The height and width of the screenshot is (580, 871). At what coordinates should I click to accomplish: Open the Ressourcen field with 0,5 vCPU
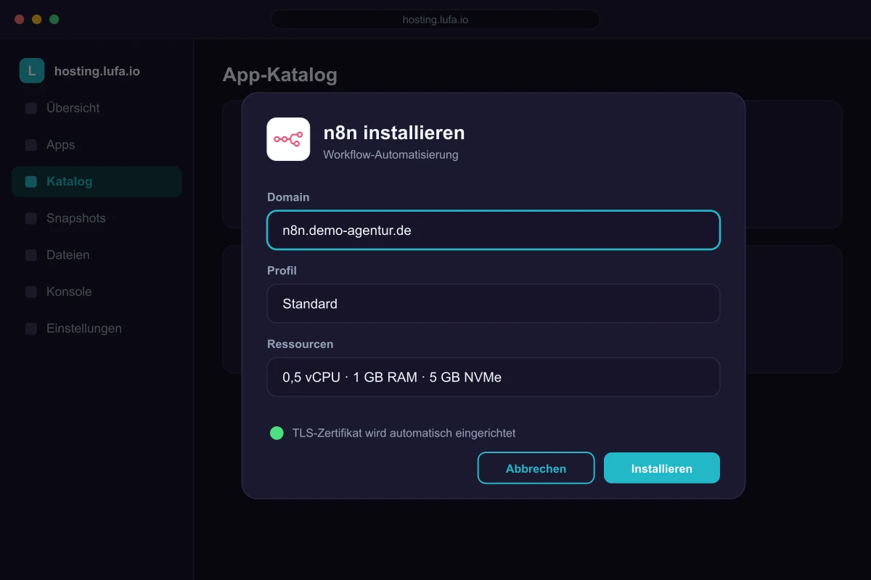coord(494,377)
